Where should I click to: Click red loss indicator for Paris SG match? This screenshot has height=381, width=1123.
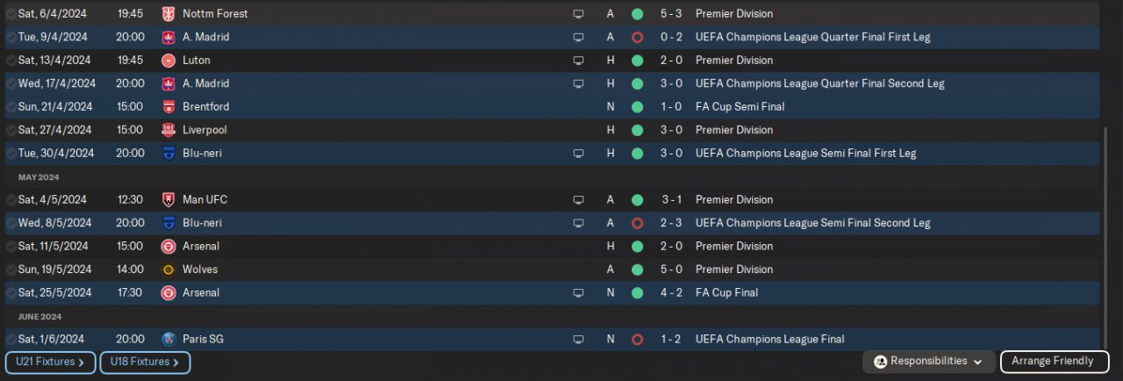coord(637,339)
